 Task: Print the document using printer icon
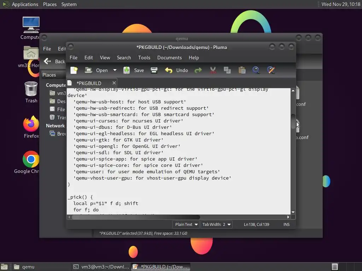point(154,70)
